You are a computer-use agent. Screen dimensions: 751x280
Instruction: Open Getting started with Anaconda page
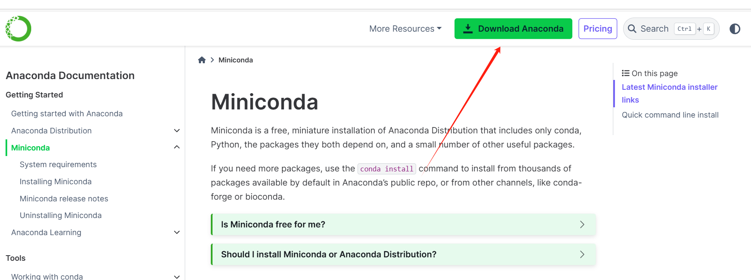click(x=67, y=114)
